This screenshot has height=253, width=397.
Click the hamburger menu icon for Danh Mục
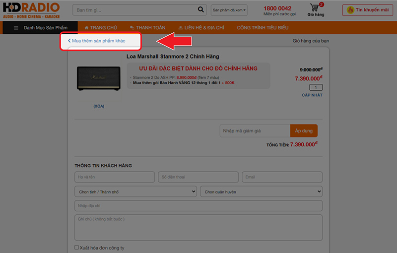click(x=16, y=28)
